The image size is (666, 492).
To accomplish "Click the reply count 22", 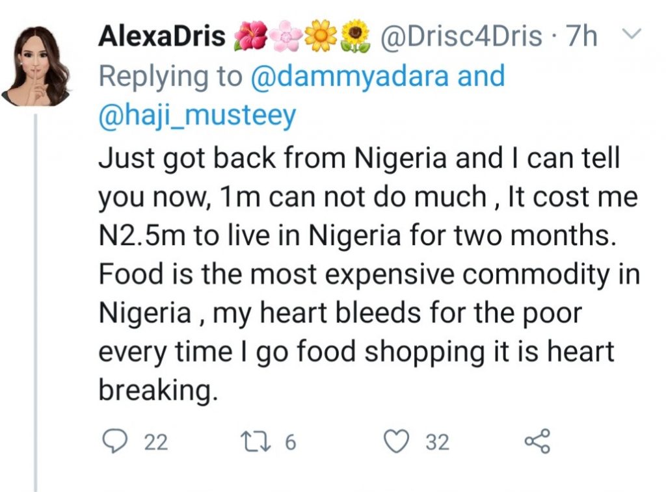I will [x=155, y=443].
